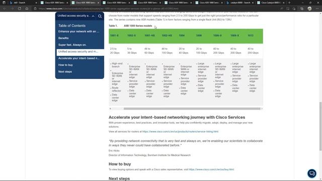Viewport: 322px width, 181px height.
Task: Click the table scrollbar right arrow
Action: click(x=262, y=109)
